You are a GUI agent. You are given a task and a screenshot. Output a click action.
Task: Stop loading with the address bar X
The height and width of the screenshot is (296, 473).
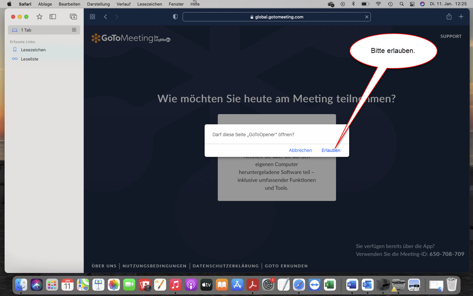tap(367, 17)
